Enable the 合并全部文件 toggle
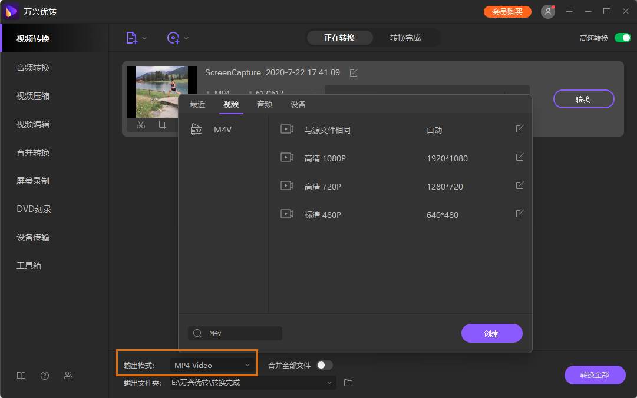Viewport: 637px width, 398px height. point(325,365)
